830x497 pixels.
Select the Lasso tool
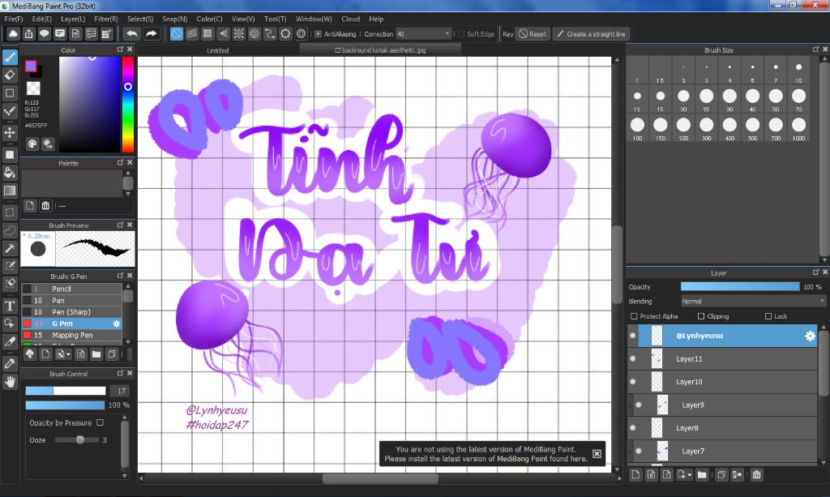[x=10, y=231]
